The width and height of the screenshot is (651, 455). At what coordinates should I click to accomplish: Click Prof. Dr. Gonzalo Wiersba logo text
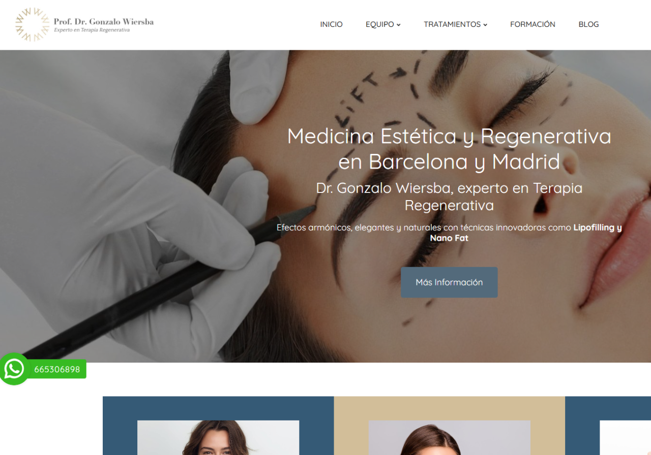click(x=104, y=22)
